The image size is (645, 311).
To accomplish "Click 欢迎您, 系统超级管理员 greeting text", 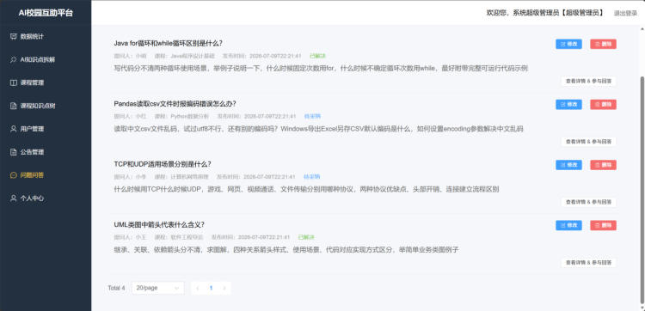I will click(x=545, y=13).
